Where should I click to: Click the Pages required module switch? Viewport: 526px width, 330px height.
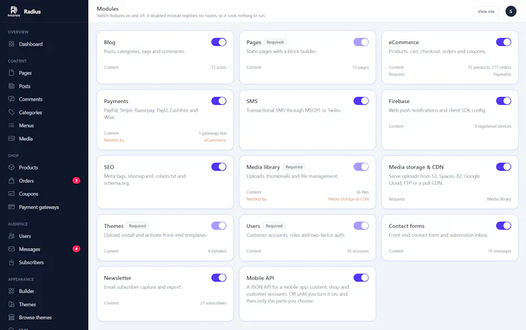click(361, 42)
